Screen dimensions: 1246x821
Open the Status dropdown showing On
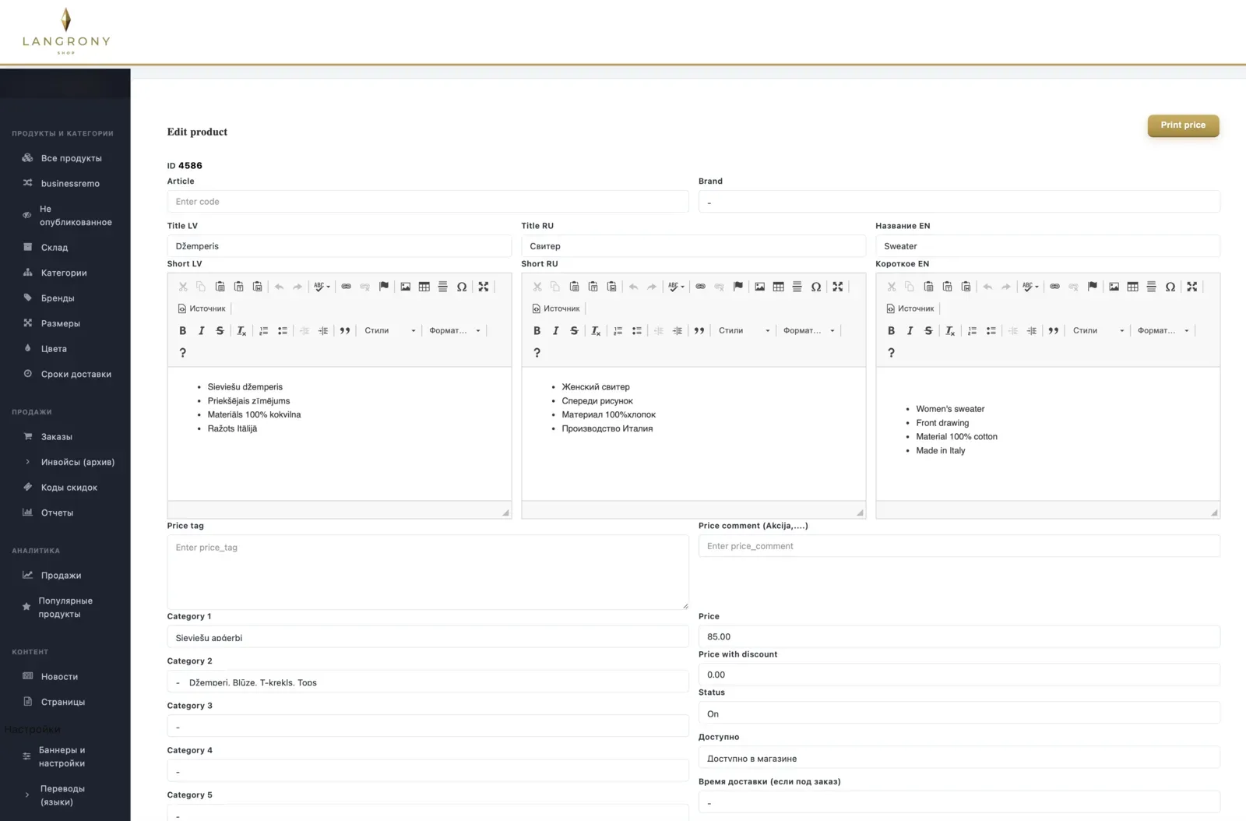[x=959, y=714]
